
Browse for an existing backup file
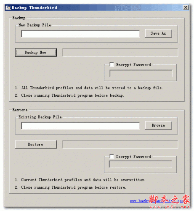click(x=159, y=125)
